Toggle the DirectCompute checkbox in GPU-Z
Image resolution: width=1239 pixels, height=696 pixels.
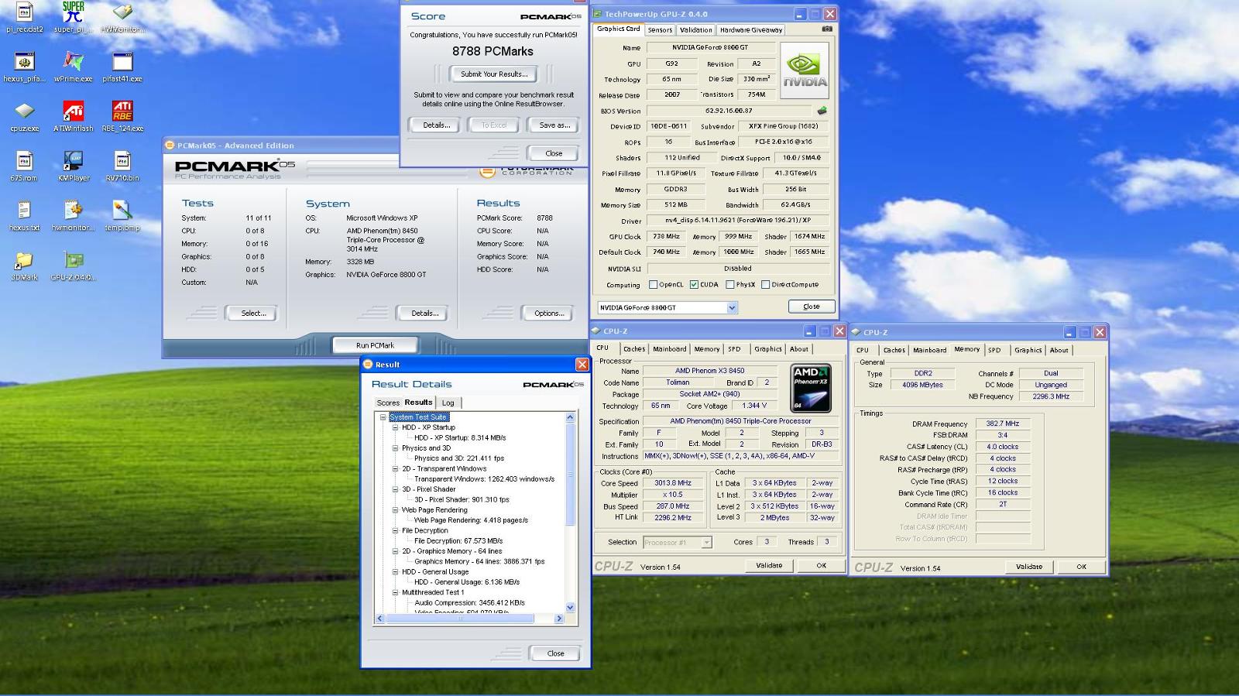tap(765, 285)
